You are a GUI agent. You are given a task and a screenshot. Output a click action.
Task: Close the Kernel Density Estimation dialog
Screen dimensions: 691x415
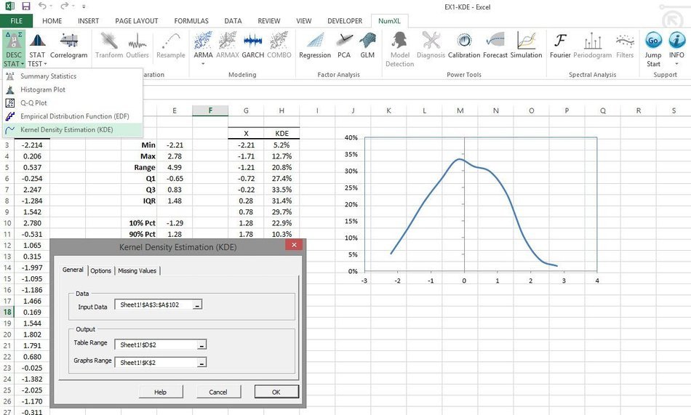(x=294, y=245)
